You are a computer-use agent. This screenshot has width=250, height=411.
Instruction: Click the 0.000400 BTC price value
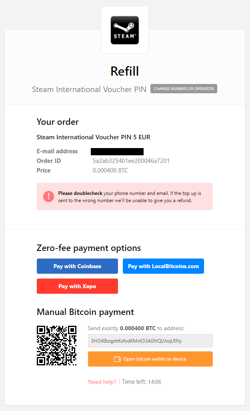(x=110, y=170)
